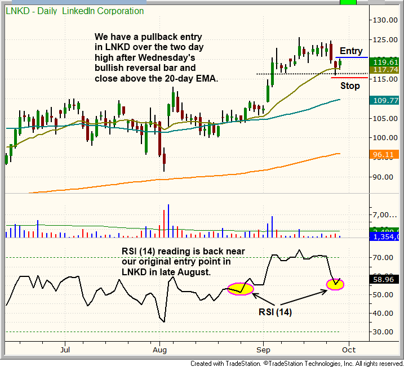Click the green marker box at top edge

pyautogui.click(x=348, y=3)
